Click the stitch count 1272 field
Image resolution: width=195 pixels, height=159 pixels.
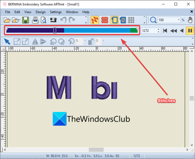coord(149,31)
